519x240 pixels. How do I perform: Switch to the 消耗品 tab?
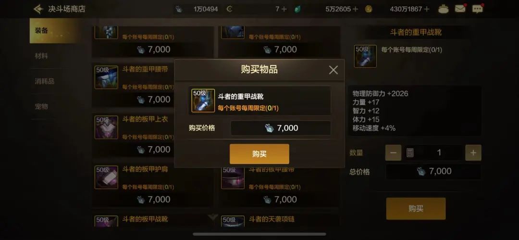(44, 81)
